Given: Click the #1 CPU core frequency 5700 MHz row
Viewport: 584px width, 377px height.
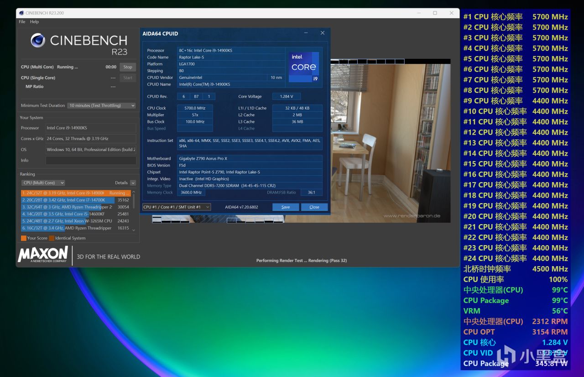Looking at the screenshot, I should (x=516, y=17).
